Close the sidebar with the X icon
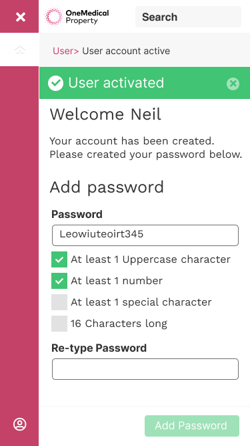The height and width of the screenshot is (446, 250). [x=21, y=17]
